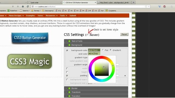Click the RoboForm toolbar icon

[x=8, y=11]
